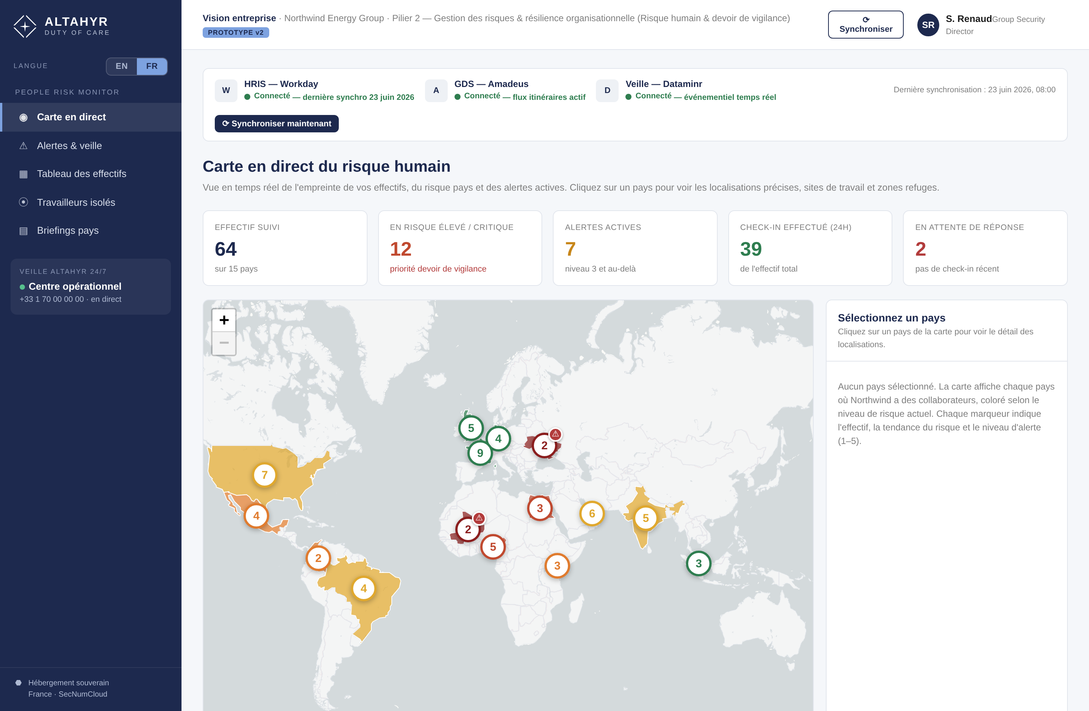Zoom out on the map with minus
Viewport: 1089px width, 711px height.
pos(224,343)
